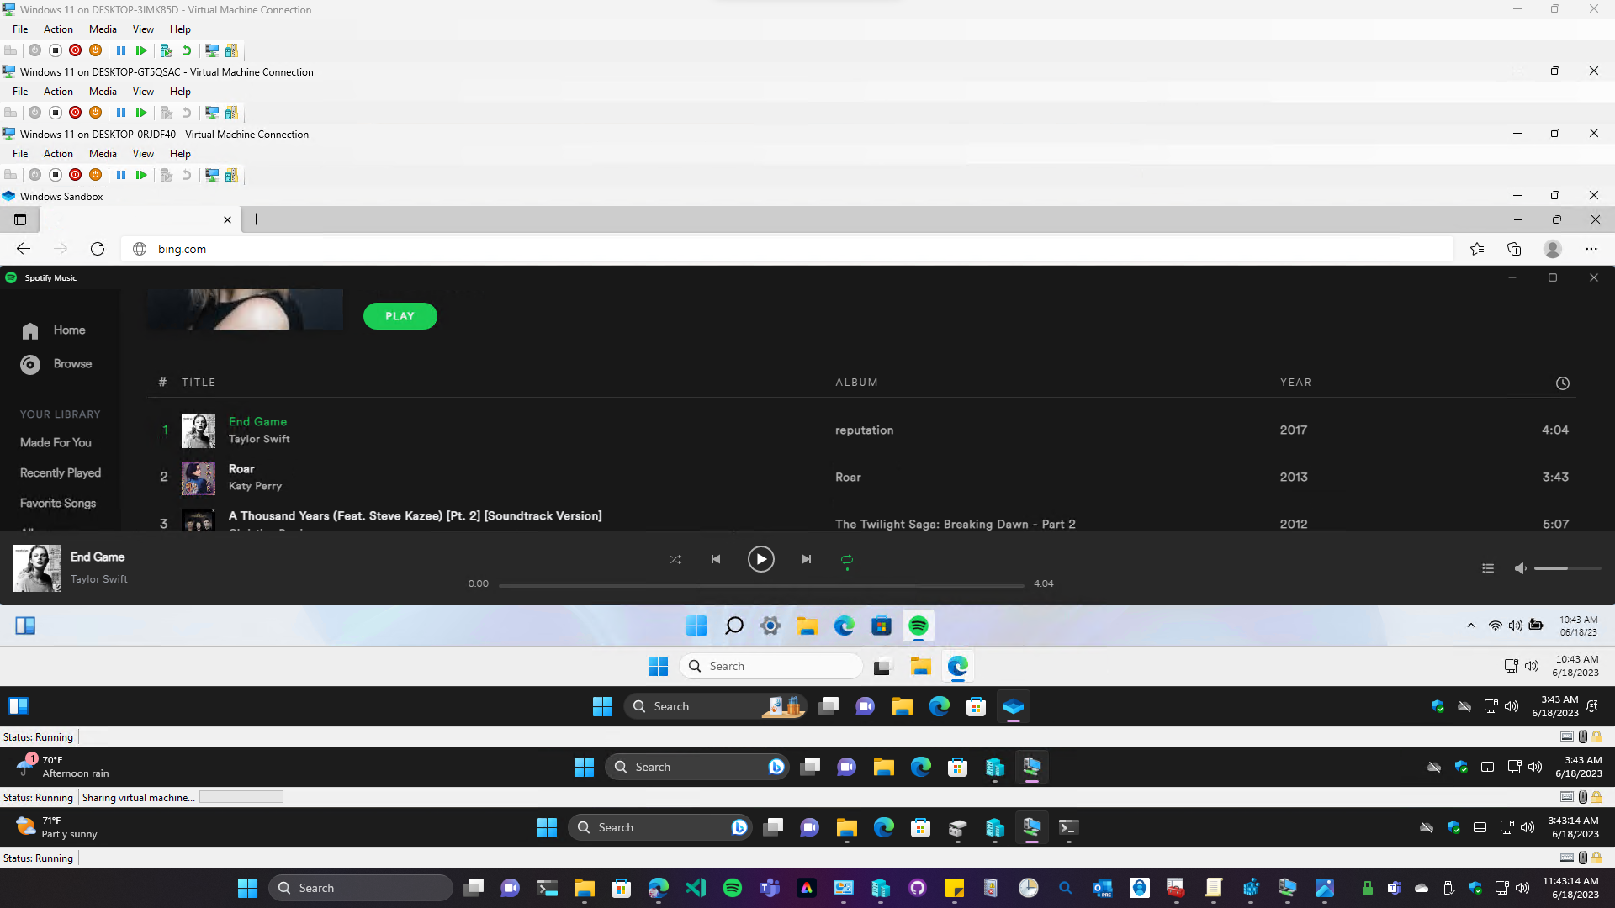Open Action menu of DESKTOP-3IMK85D window

[x=58, y=29]
